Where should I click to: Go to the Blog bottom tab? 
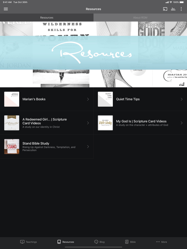pos(99,242)
